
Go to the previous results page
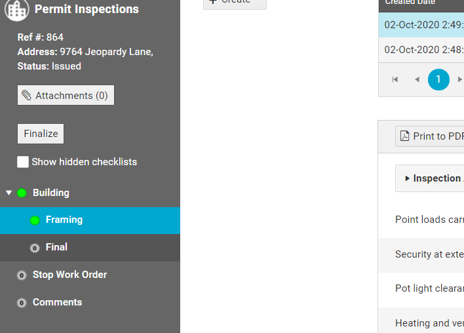pos(417,79)
